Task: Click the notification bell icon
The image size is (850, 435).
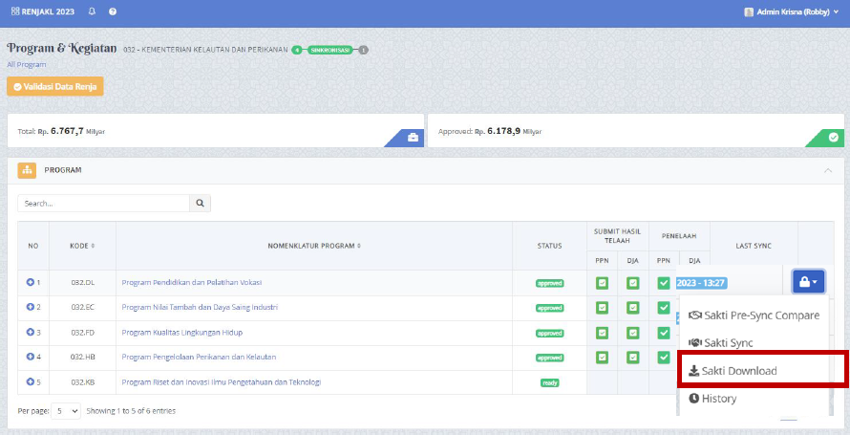Action: coord(92,11)
